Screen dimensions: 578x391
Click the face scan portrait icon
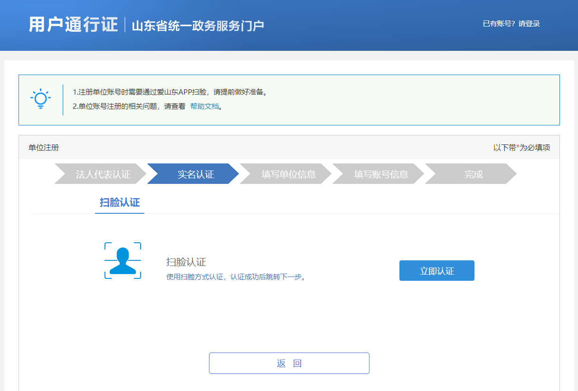coord(123,261)
